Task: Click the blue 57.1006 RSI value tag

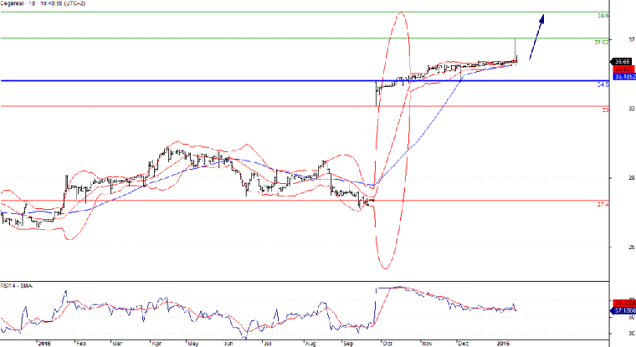Action: 623,310
